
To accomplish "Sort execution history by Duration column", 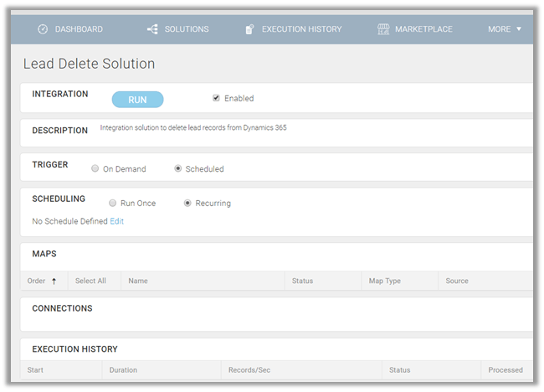I will click(x=123, y=370).
